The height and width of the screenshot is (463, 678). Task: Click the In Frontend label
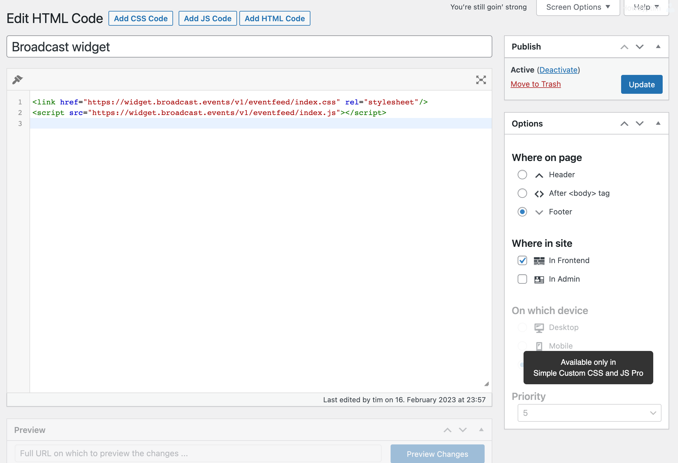tap(569, 260)
